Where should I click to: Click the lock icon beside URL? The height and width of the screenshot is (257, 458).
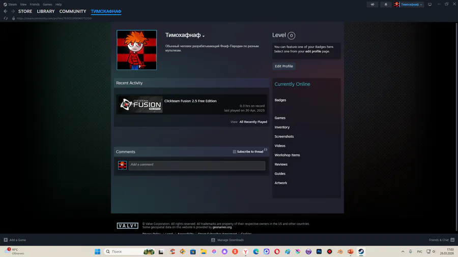13,18
